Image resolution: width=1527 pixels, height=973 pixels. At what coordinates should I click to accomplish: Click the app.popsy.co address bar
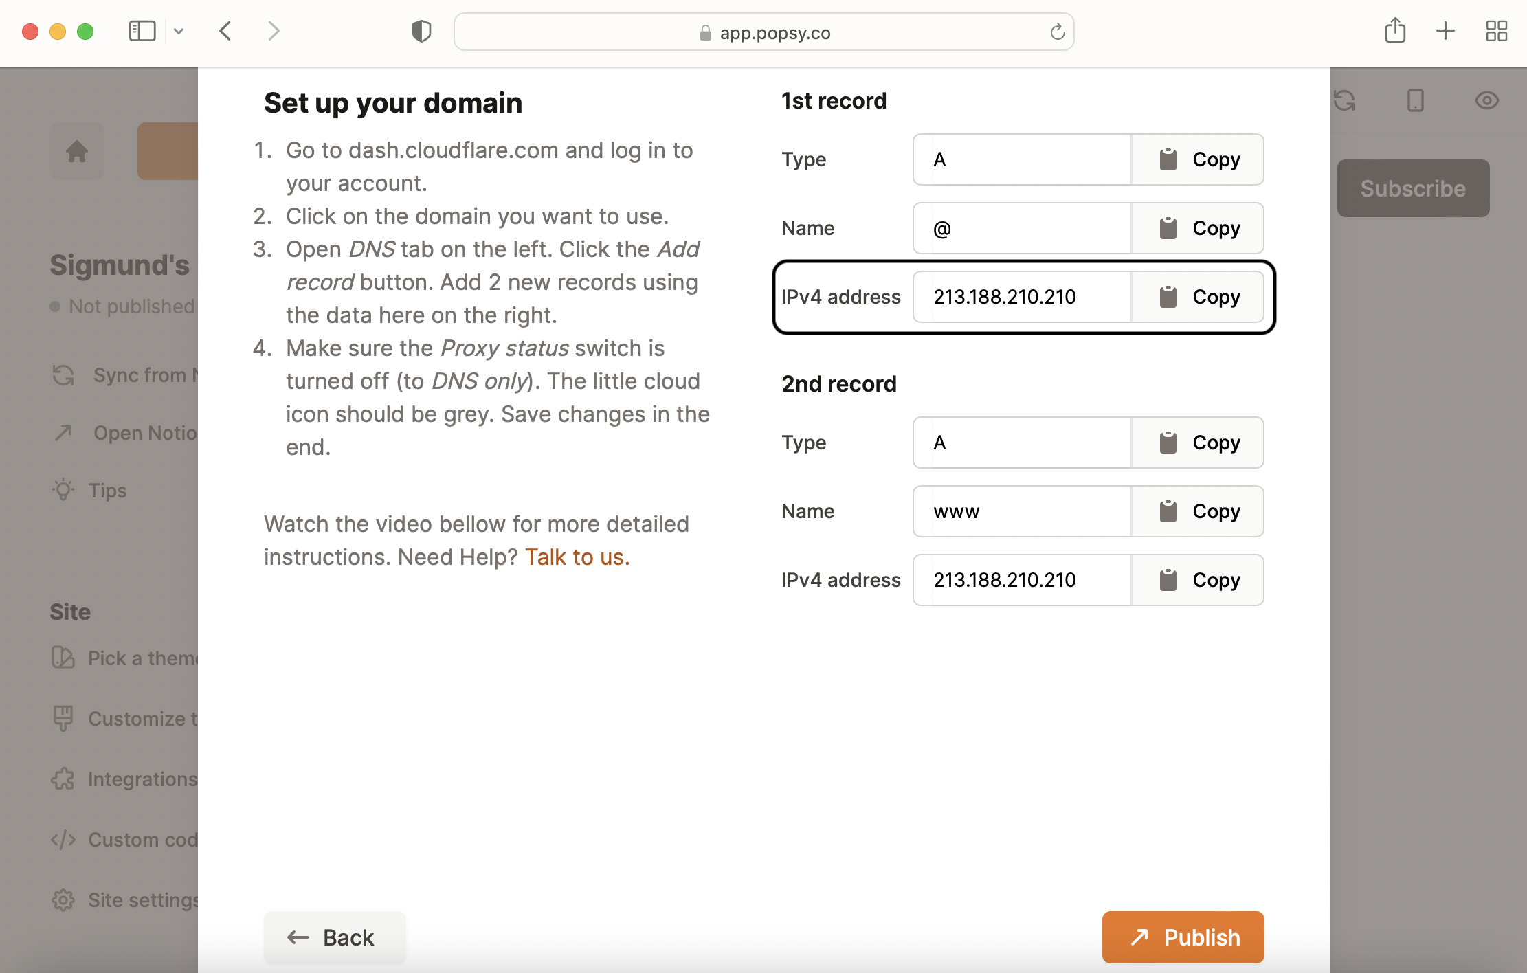(763, 32)
